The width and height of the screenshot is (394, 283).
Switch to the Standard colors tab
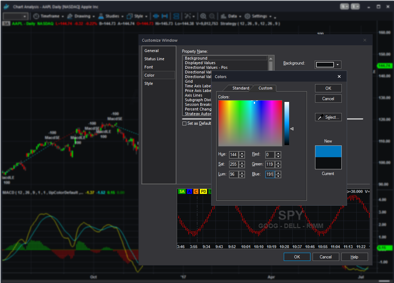pyautogui.click(x=241, y=88)
